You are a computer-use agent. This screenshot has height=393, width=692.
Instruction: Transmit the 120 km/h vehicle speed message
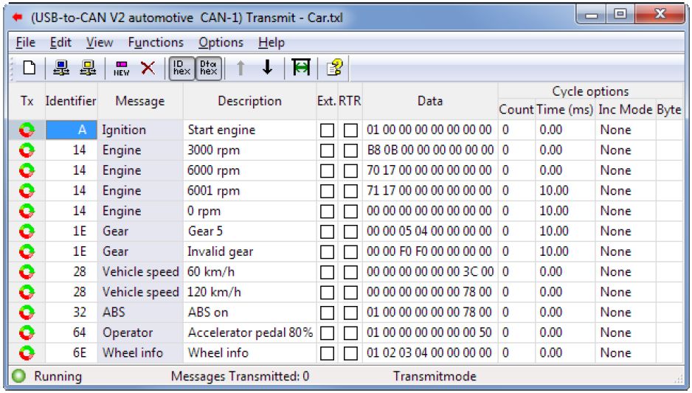(27, 293)
